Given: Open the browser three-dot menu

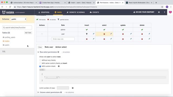Looking at the screenshot, I should pos(171,7).
